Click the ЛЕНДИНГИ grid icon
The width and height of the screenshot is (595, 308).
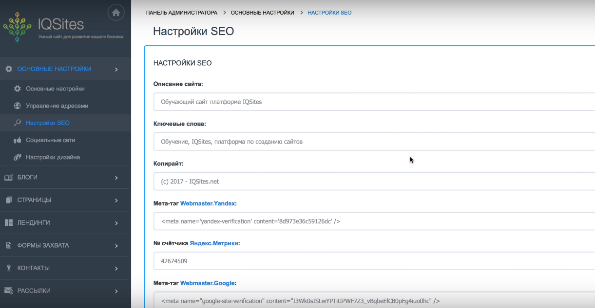pos(8,222)
